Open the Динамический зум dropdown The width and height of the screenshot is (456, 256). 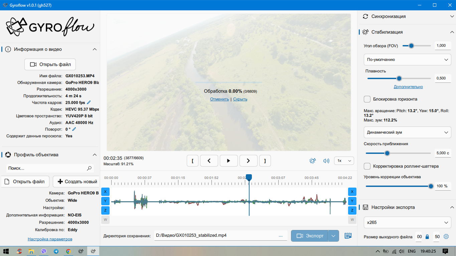407,132
